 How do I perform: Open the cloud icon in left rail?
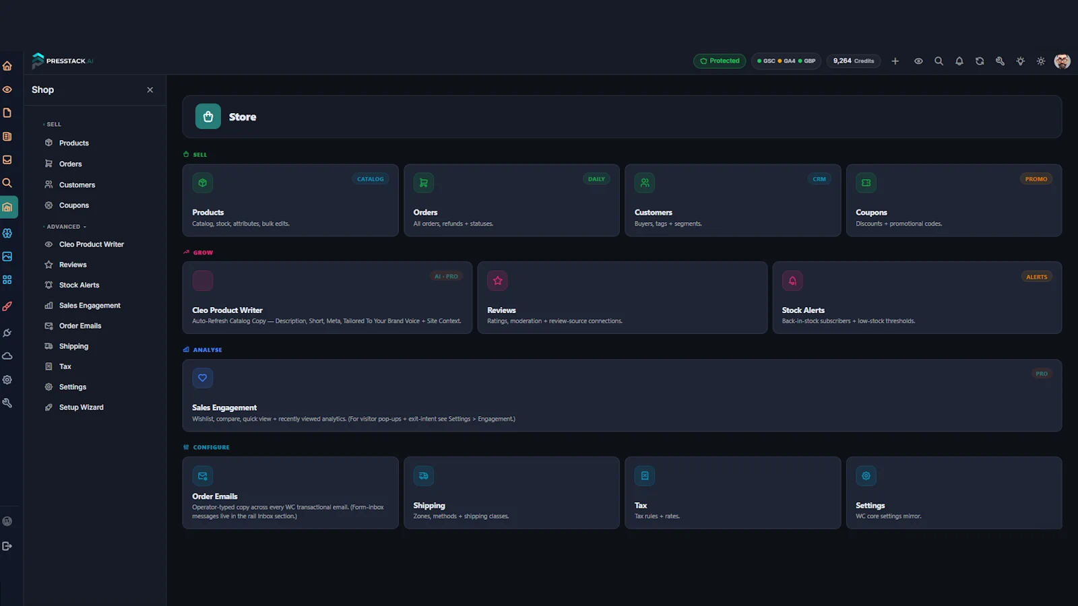pos(7,356)
